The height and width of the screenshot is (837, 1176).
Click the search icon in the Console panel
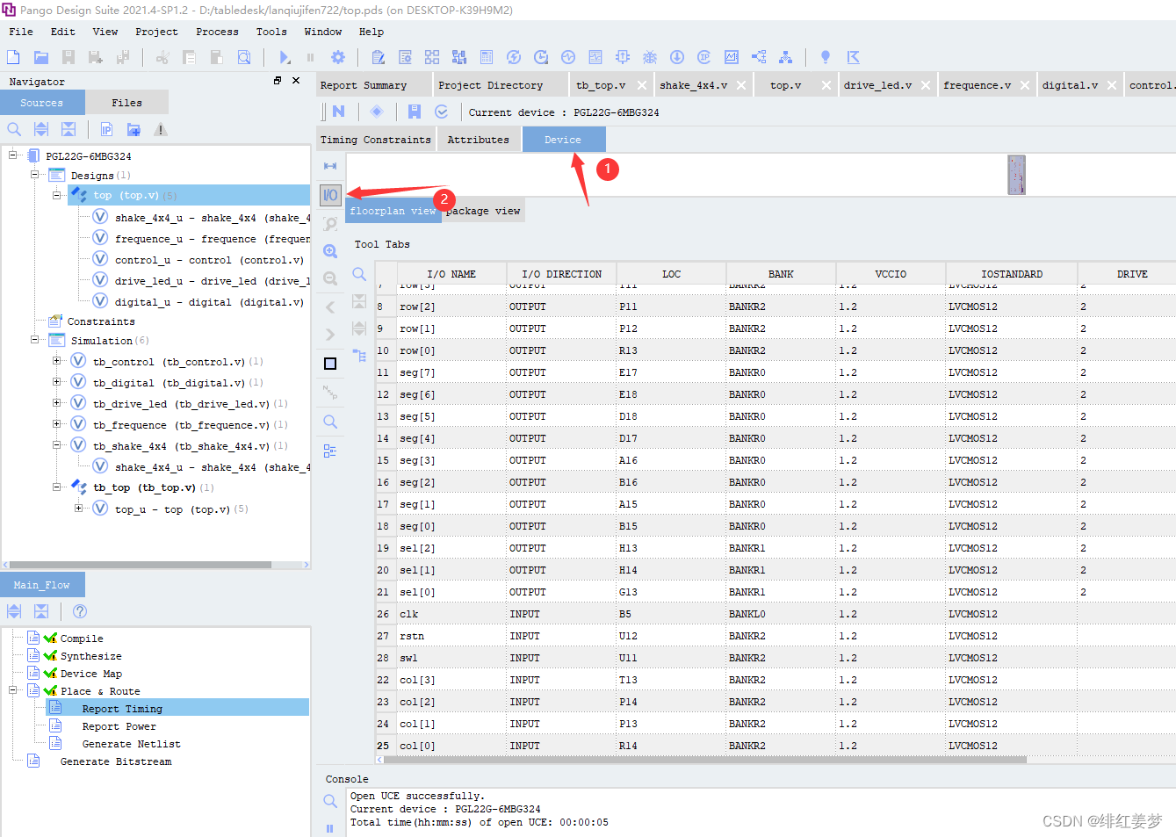click(x=329, y=801)
